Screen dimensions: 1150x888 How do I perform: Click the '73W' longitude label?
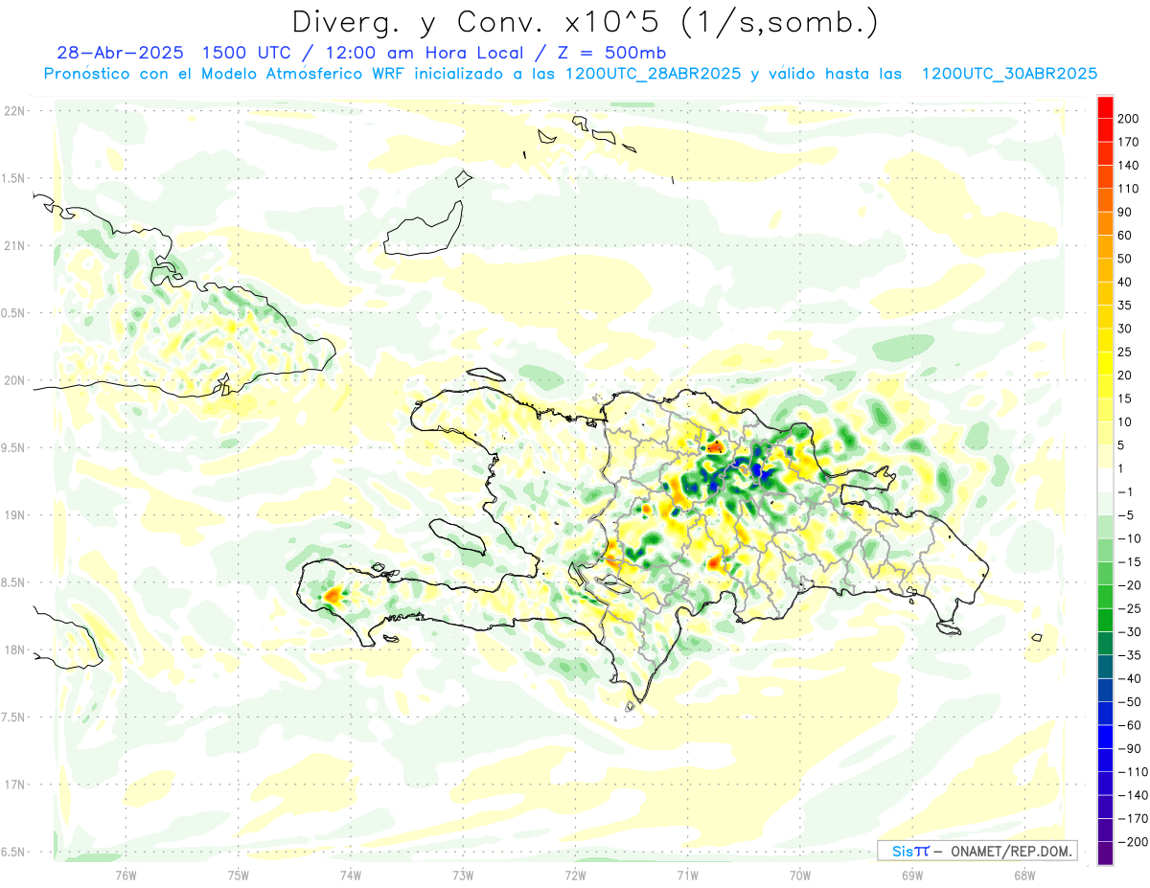pyautogui.click(x=463, y=875)
